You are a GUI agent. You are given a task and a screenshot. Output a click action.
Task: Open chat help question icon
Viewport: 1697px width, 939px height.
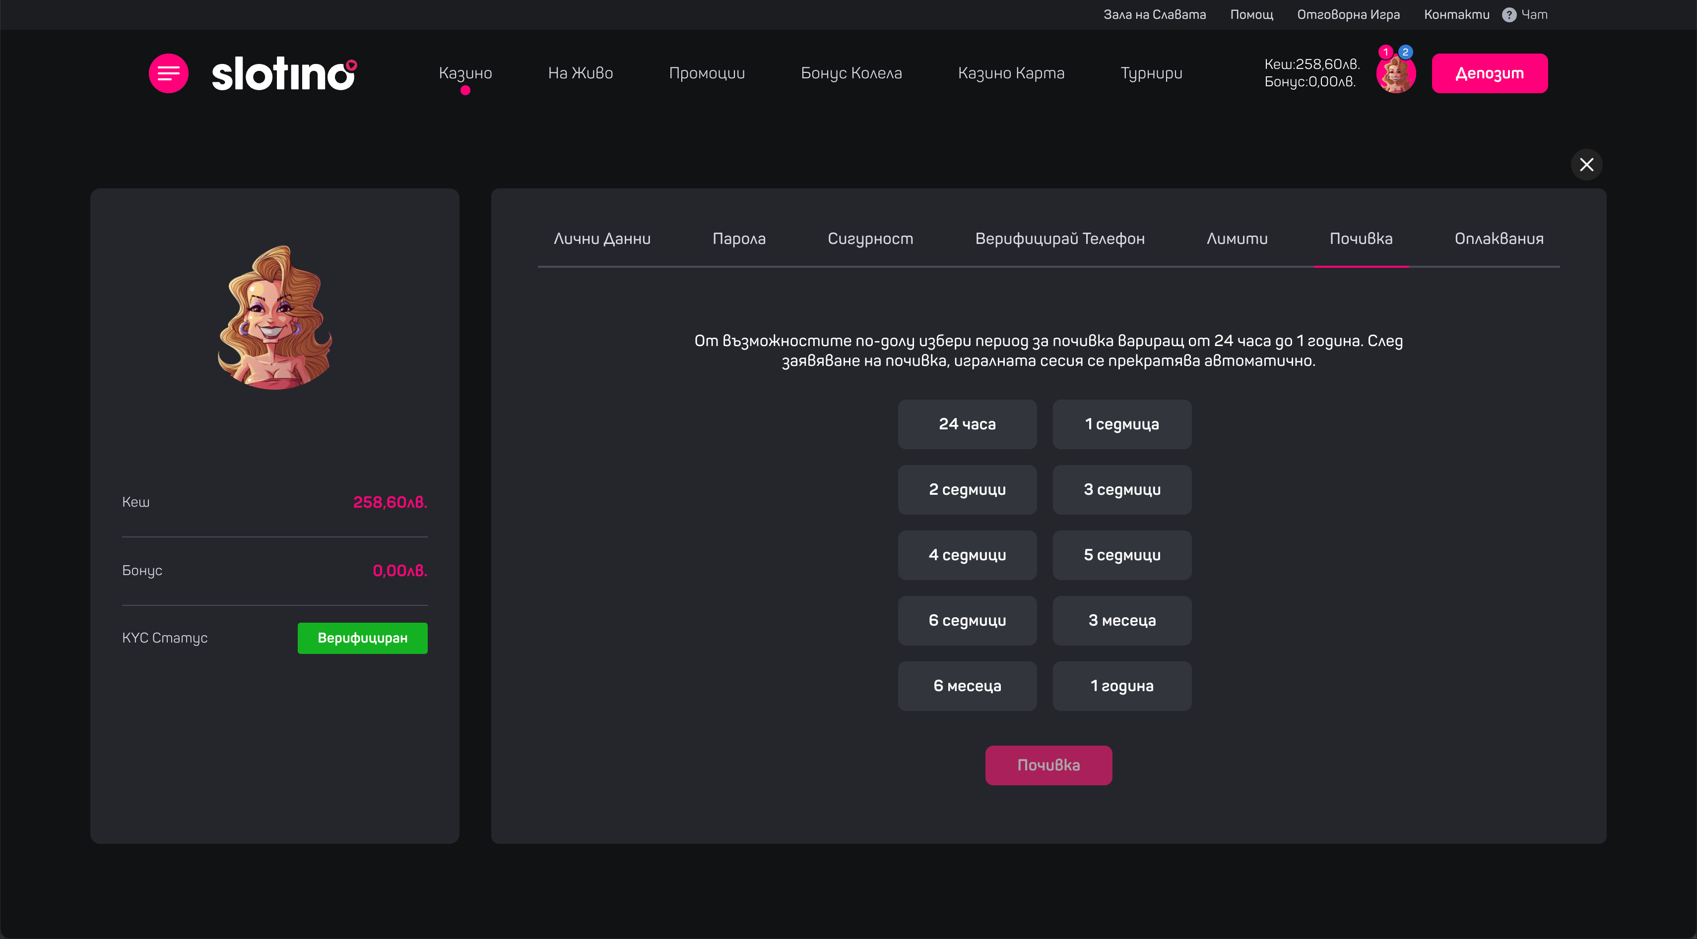click(x=1508, y=15)
